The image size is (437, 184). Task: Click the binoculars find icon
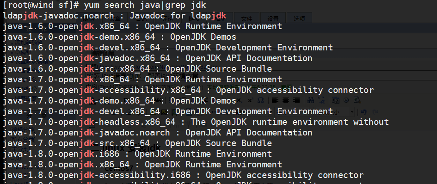click(310, 100)
